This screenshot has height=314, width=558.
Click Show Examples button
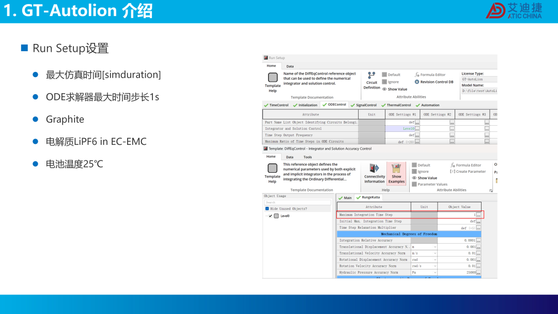396,174
